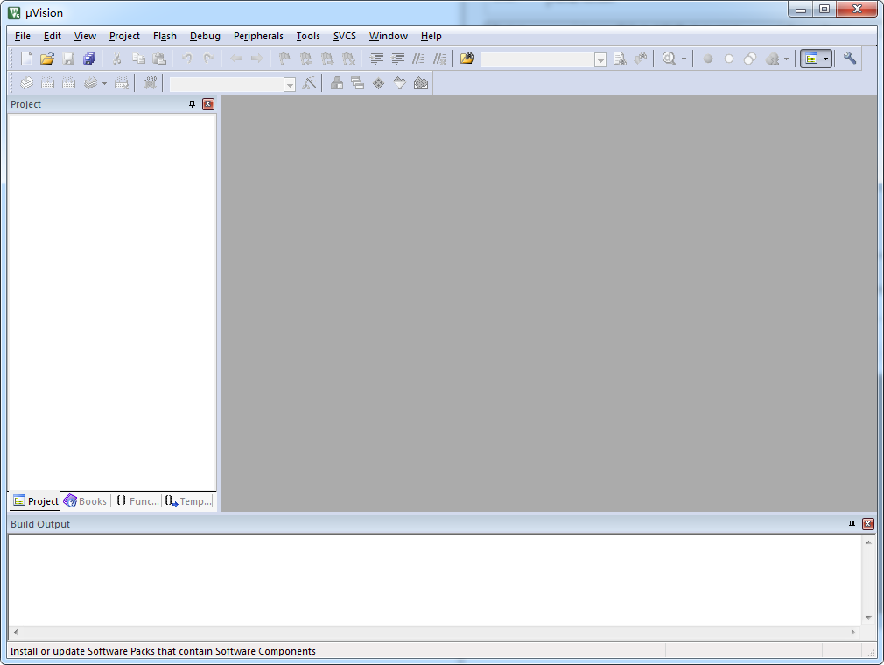Open the Debug menu

point(205,36)
